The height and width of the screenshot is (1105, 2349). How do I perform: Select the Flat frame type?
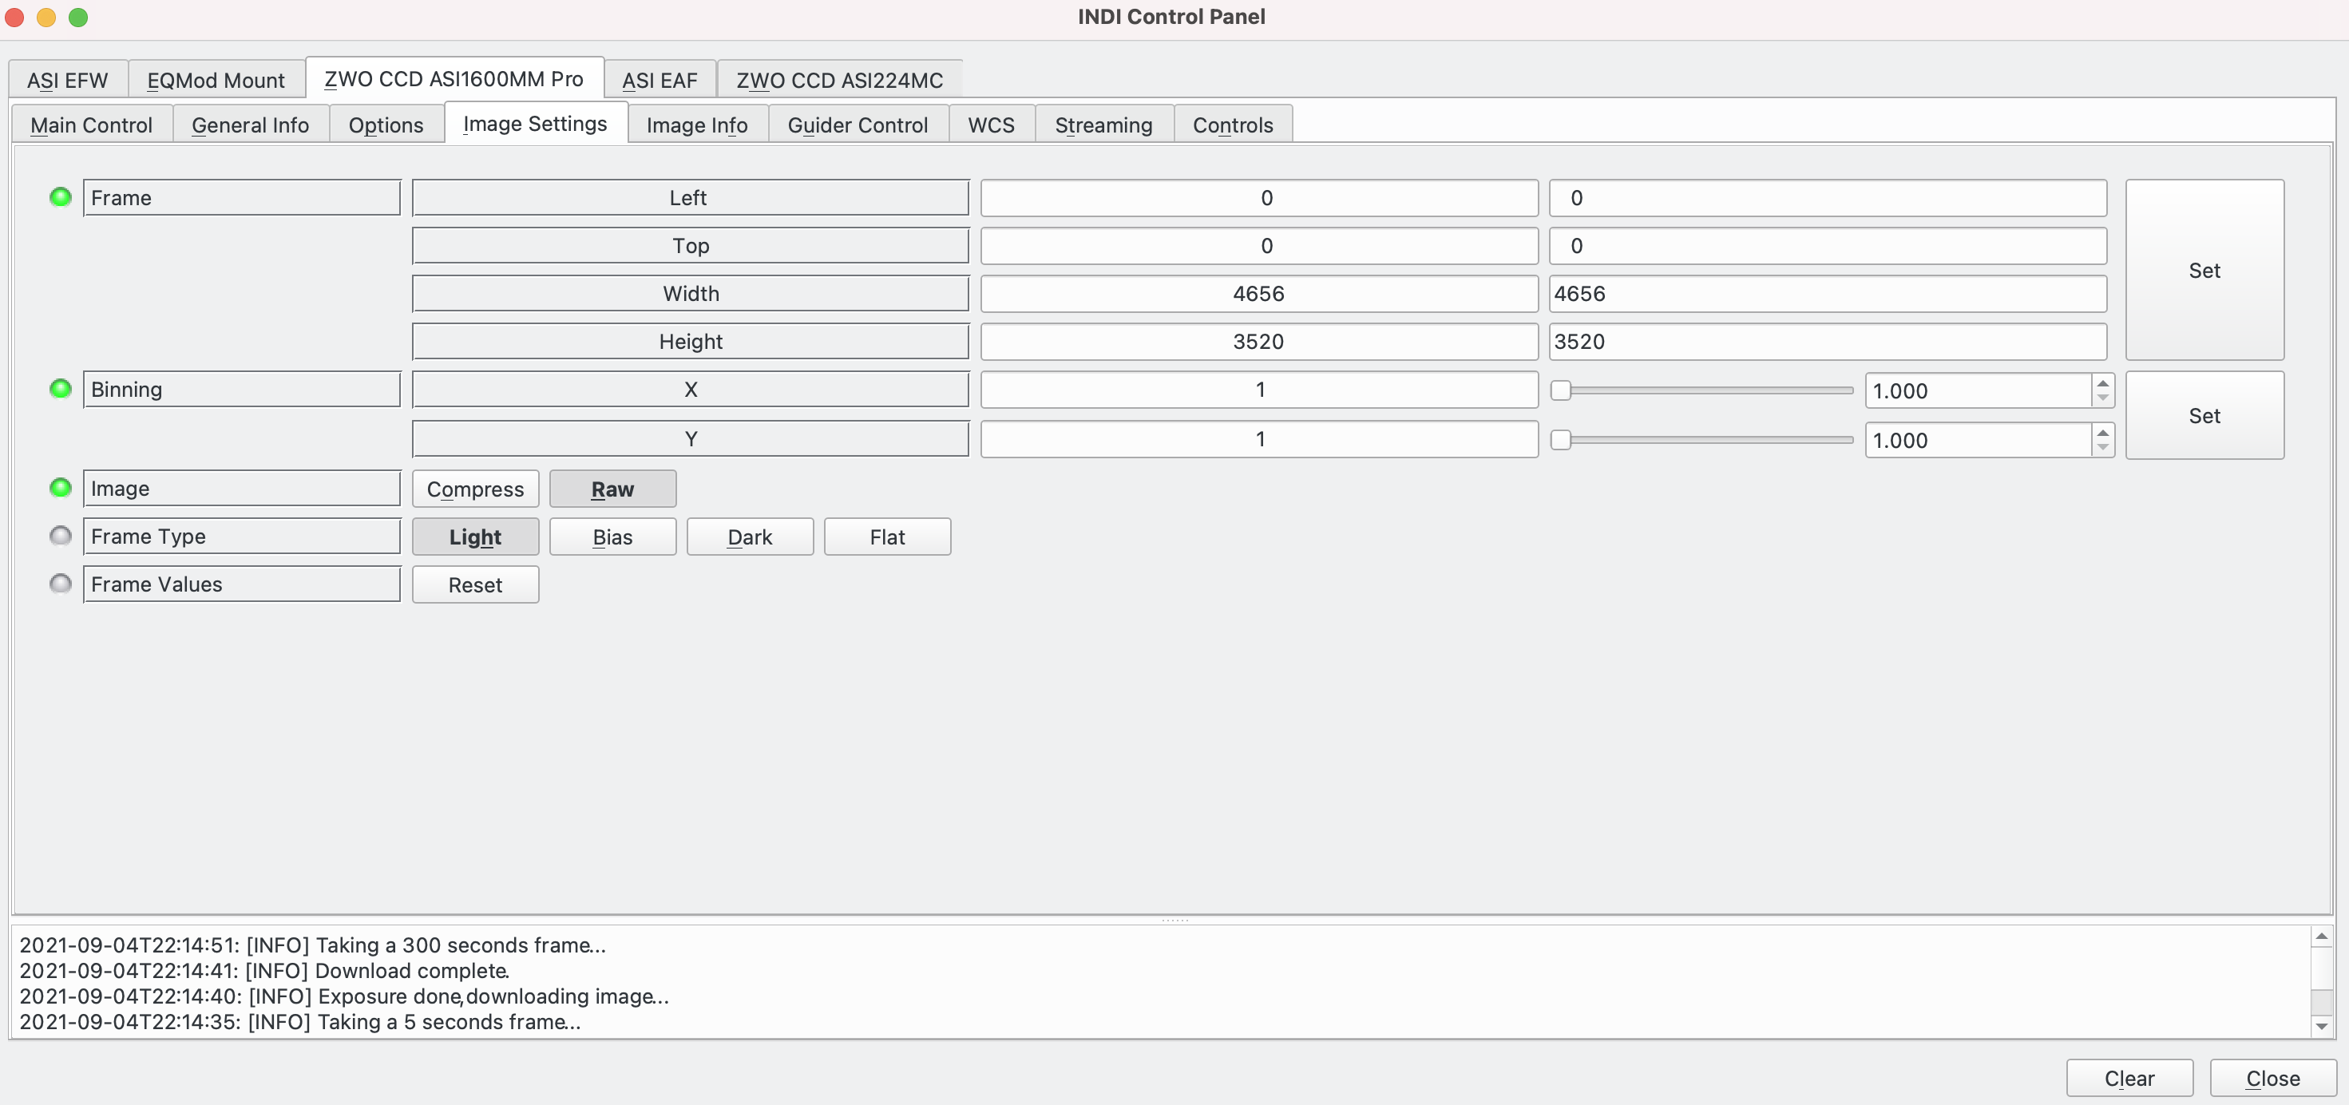point(887,534)
